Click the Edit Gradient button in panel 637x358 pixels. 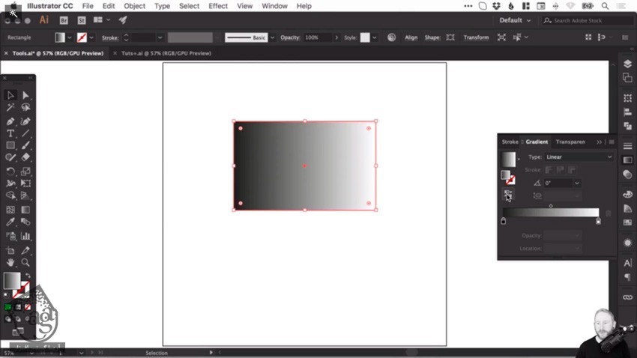508,195
